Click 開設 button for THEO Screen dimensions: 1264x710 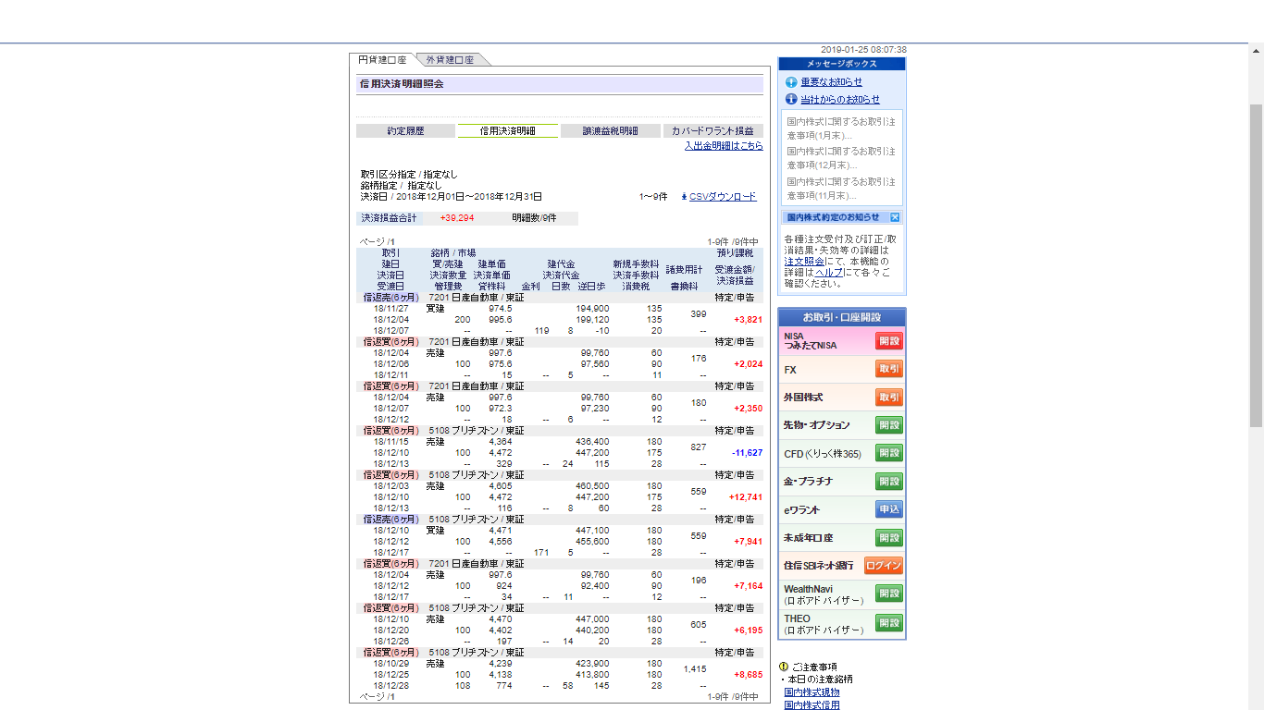(889, 622)
